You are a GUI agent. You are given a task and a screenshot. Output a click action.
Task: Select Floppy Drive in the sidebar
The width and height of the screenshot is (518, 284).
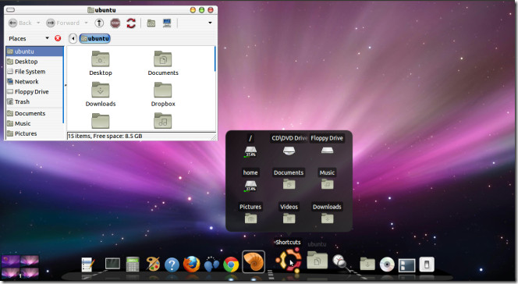pyautogui.click(x=34, y=92)
